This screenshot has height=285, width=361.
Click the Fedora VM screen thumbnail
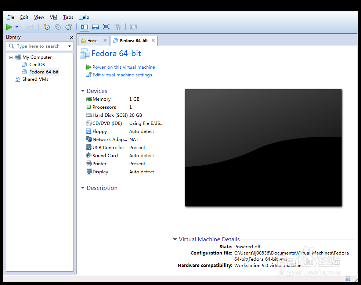263,148
